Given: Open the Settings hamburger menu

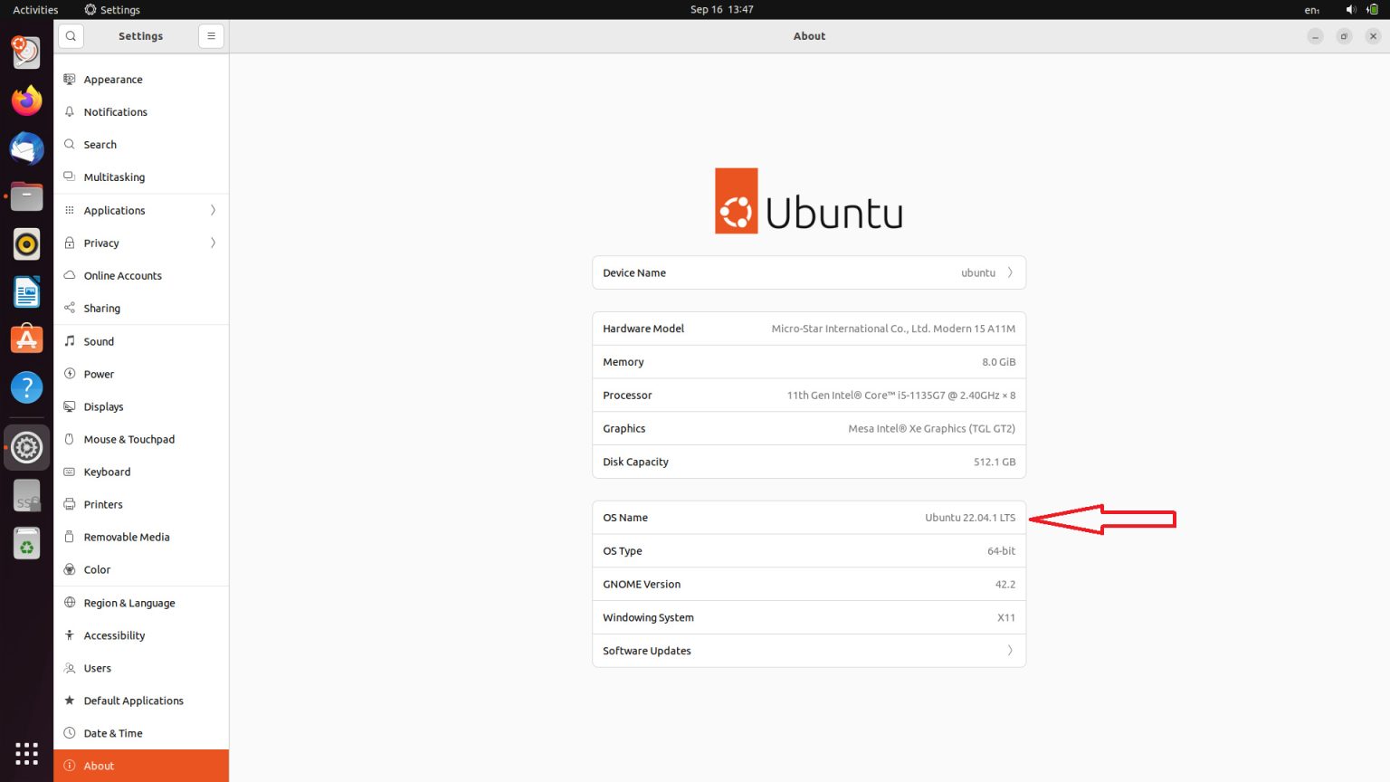Looking at the screenshot, I should pyautogui.click(x=211, y=36).
